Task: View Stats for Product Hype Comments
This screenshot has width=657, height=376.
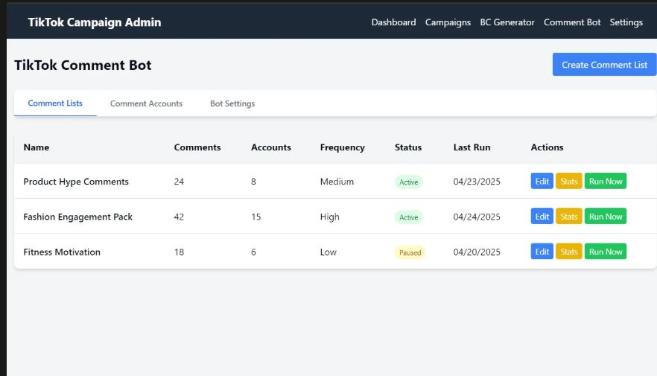Action: coord(569,182)
